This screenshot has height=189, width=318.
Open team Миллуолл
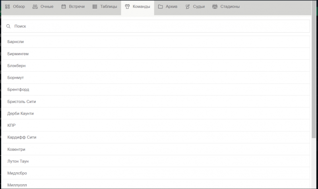(x=156, y=184)
